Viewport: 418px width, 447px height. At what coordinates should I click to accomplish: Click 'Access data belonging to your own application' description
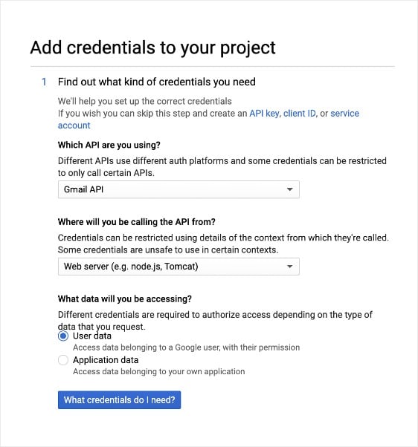pos(158,372)
